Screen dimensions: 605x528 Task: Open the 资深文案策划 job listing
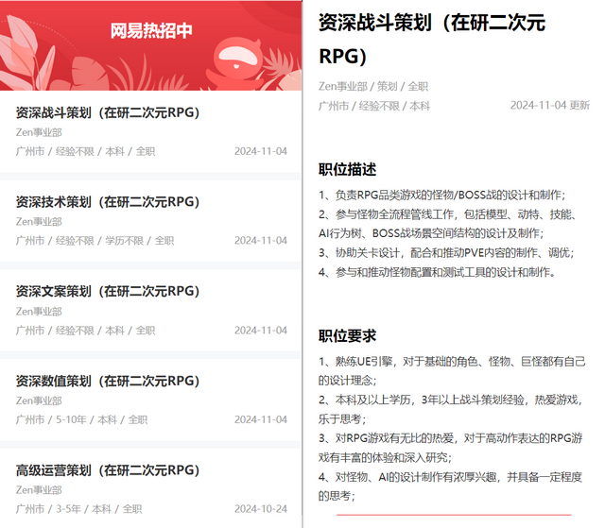(108, 292)
